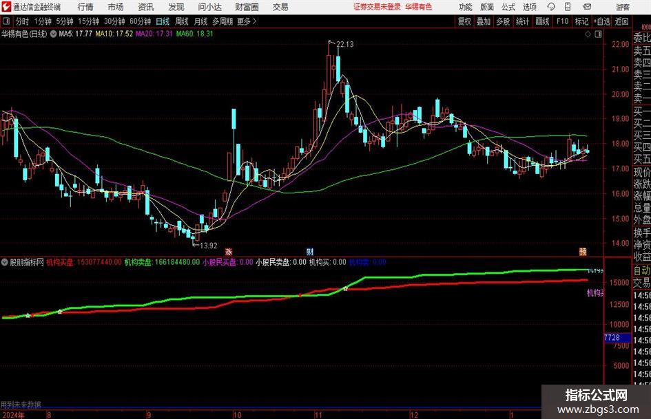Click the 小股民卖盘 label
This screenshot has width=651, height=419.
tap(281, 262)
